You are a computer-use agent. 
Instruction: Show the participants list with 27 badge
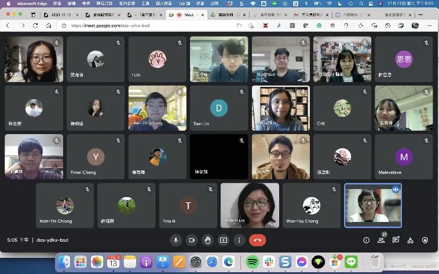381,240
